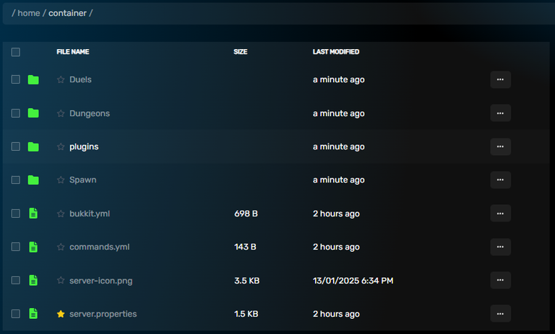Open the Dungeons folder
The height and width of the screenshot is (334, 555).
[x=90, y=113]
